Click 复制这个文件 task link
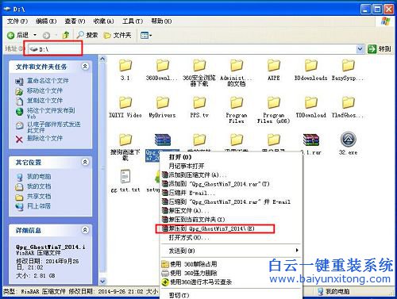The width and height of the screenshot is (397, 299). coord(44,101)
